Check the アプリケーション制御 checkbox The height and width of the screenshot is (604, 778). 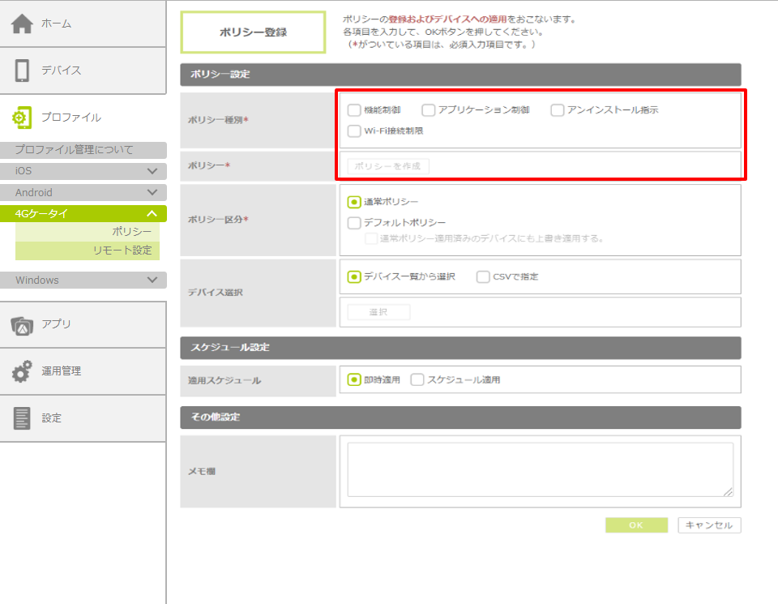coord(429,110)
